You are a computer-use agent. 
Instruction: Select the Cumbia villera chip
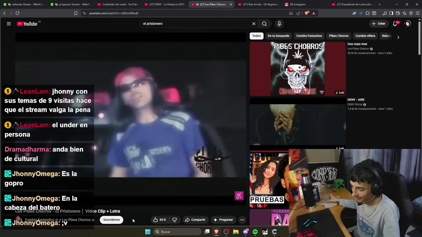point(365,36)
